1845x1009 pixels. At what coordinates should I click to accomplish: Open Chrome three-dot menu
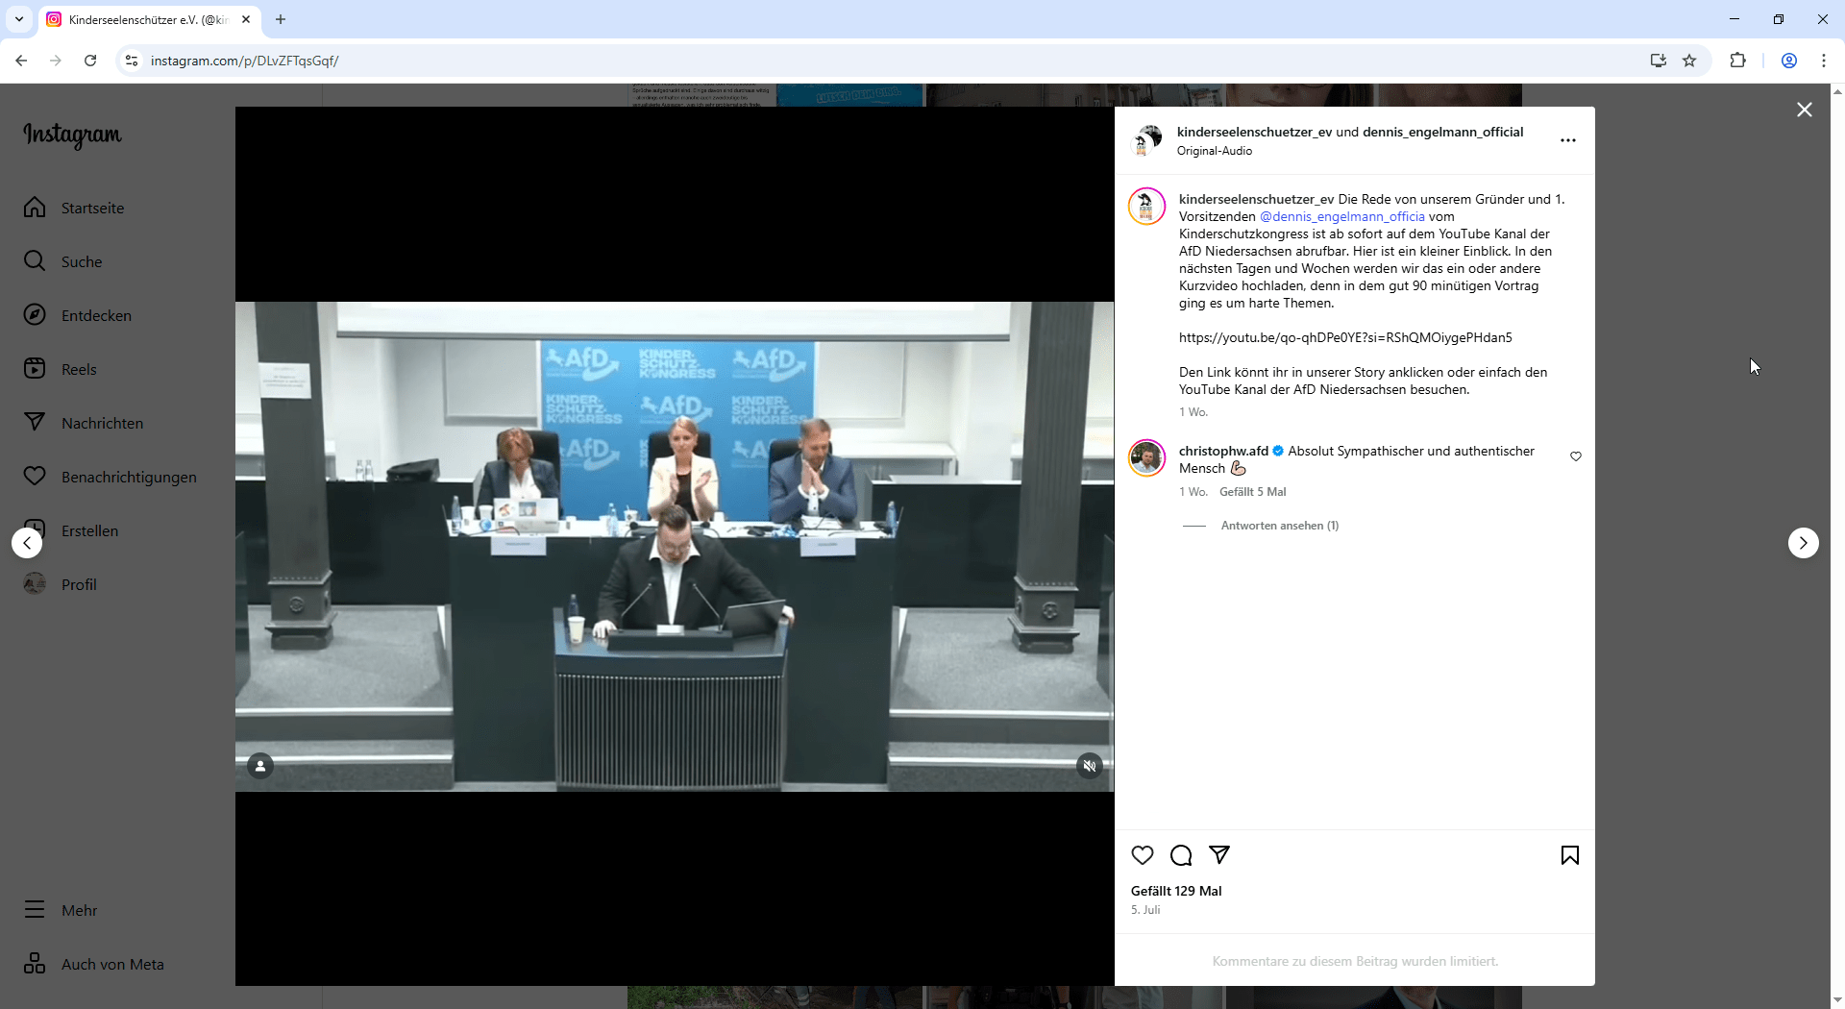click(1823, 61)
